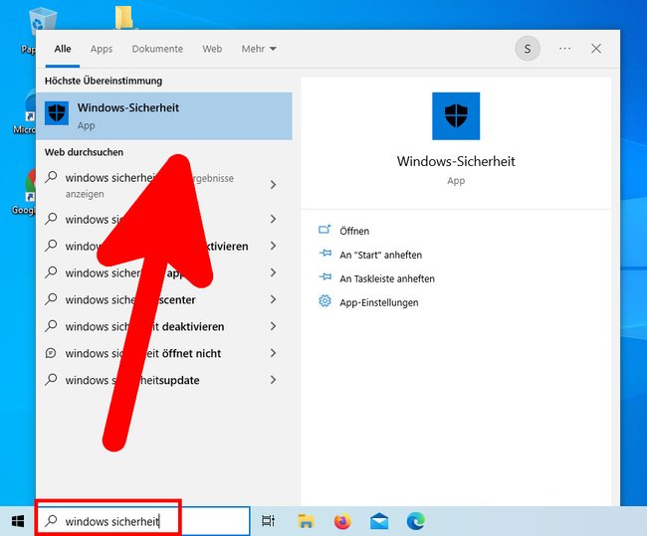Expand arrow for 'deaktivieren' suggestion
This screenshot has height=536, width=647.
coord(273,326)
